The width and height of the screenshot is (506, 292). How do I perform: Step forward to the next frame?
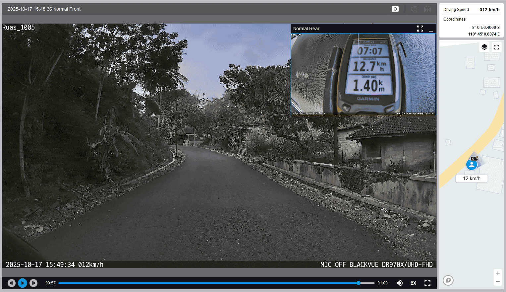point(33,283)
